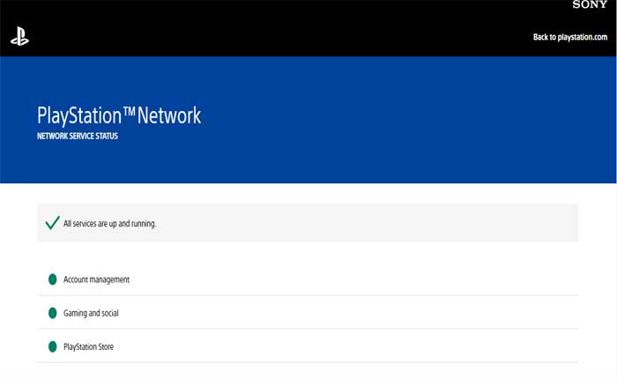Click the SONY logo at top right
This screenshot has height=379, width=617.
(x=590, y=5)
